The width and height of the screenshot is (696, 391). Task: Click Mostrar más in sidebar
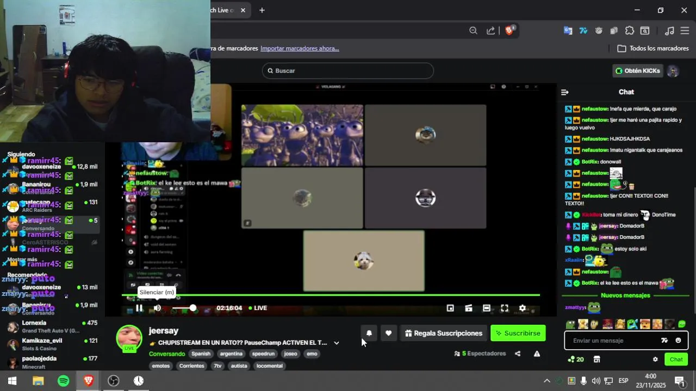(22, 260)
